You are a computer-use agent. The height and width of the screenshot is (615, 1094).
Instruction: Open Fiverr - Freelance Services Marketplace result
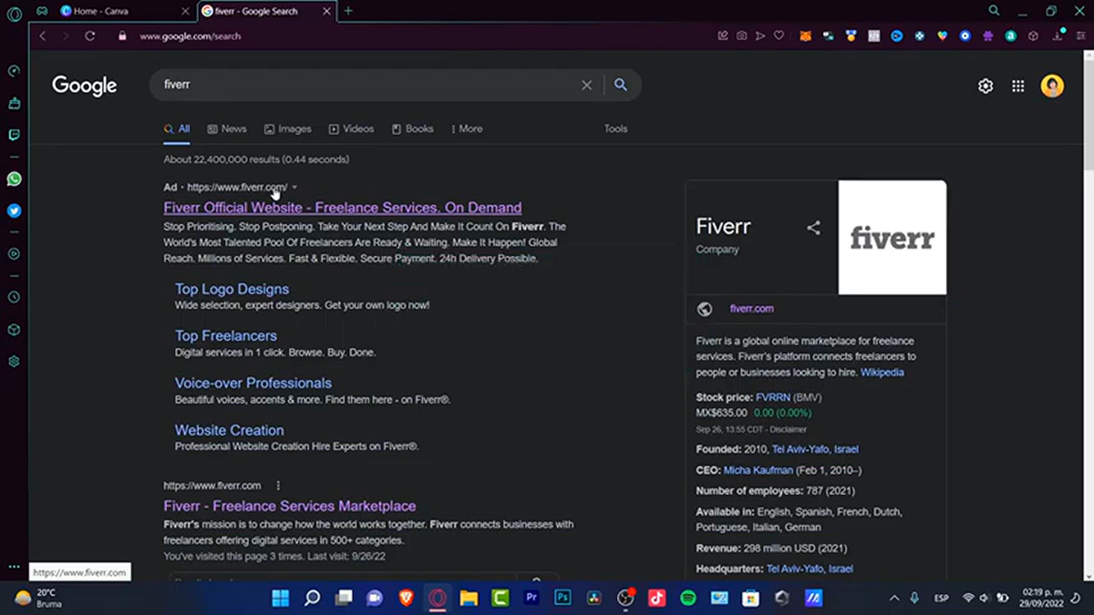tap(289, 506)
